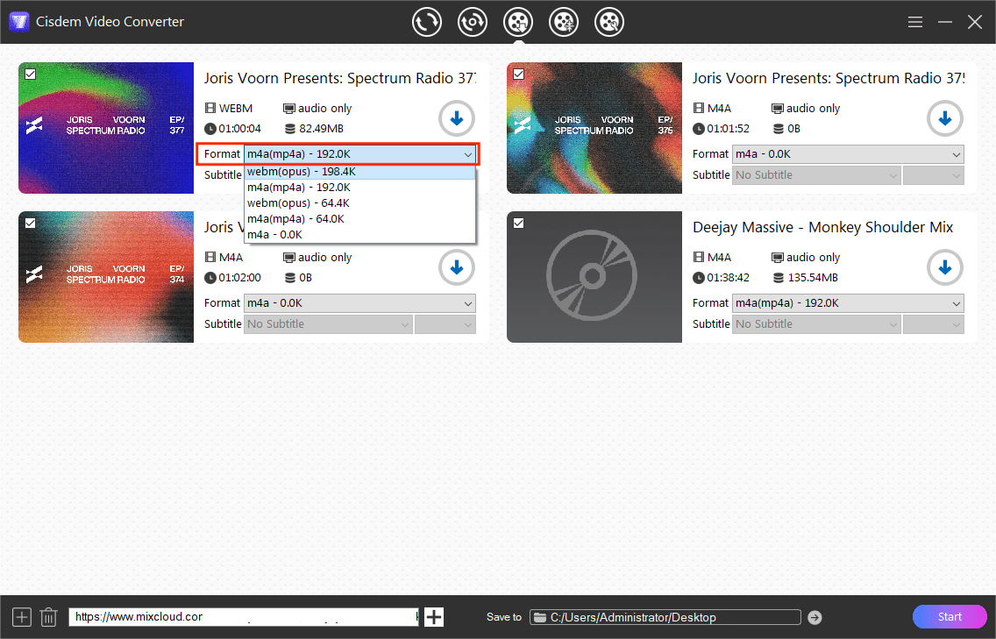
Task: Click the trash icon to clear download list
Action: pyautogui.click(x=48, y=616)
